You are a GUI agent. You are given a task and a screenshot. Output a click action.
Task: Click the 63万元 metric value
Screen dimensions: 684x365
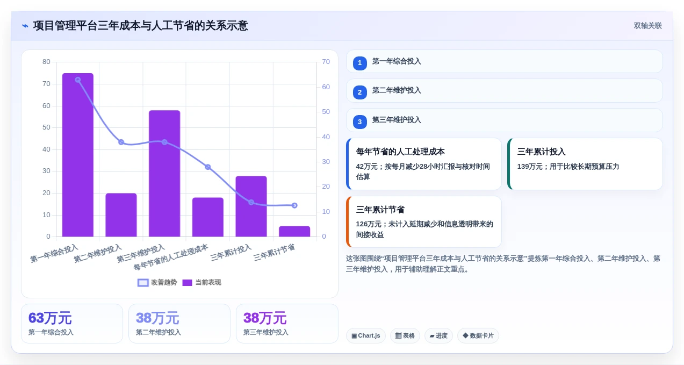coord(50,318)
